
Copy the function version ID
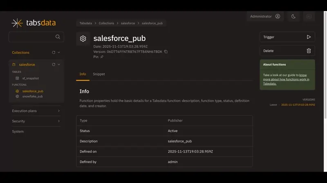[x=166, y=52]
